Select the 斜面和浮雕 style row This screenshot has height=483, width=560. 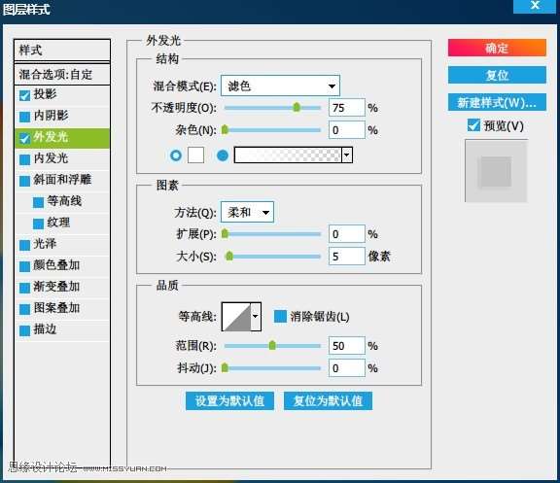tap(62, 181)
